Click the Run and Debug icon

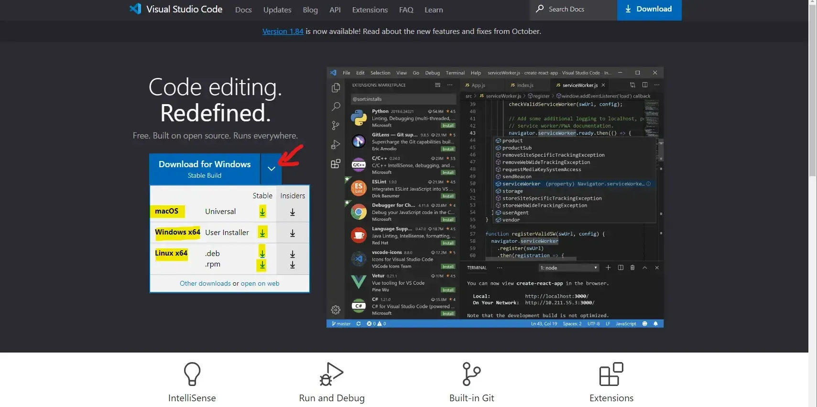tap(332, 374)
